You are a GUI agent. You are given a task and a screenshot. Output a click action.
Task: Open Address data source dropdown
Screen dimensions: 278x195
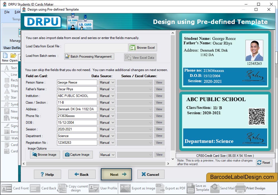tap(107, 109)
